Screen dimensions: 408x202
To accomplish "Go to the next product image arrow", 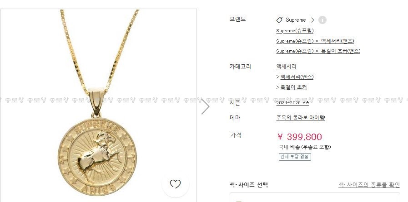I will (x=205, y=106).
